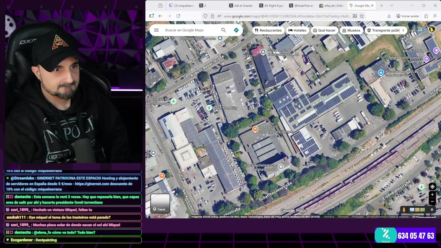Screen dimensions: 441x248
Task: Filter map by Qué hacer
Action: pyautogui.click(x=324, y=30)
